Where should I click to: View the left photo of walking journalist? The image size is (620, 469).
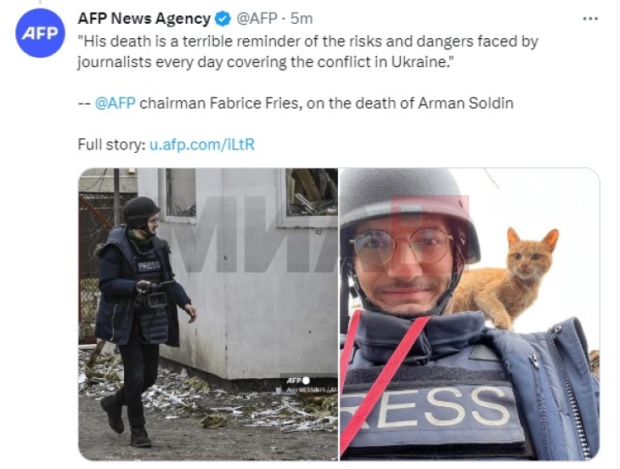[208, 314]
